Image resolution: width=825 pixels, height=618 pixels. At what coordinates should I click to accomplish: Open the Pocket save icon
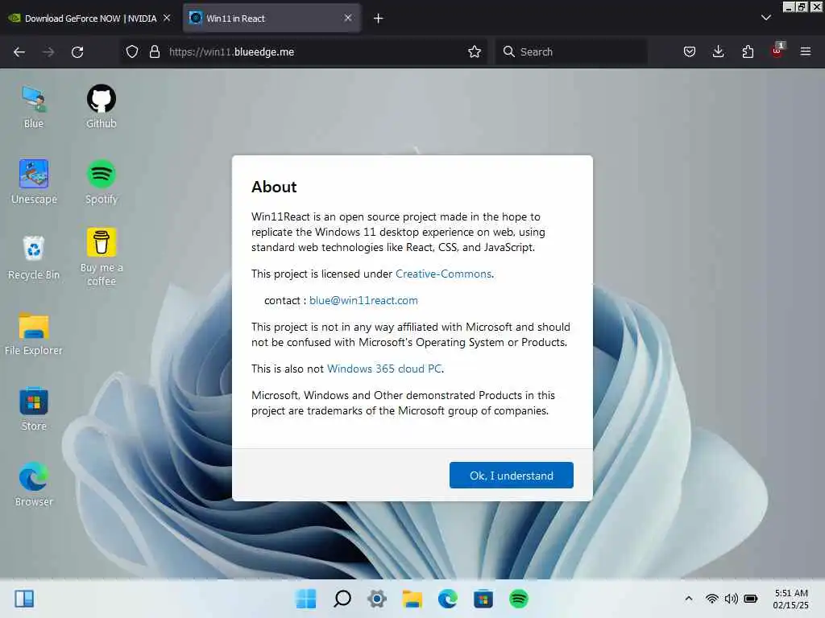coord(690,51)
